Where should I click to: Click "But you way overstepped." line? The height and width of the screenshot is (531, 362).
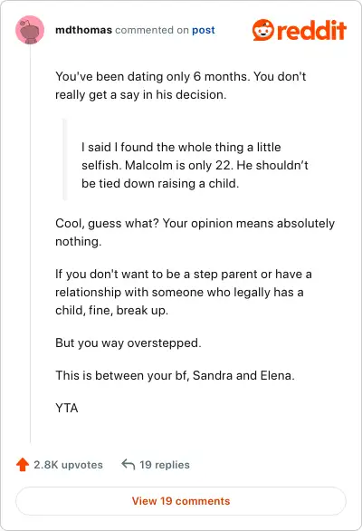click(x=129, y=343)
